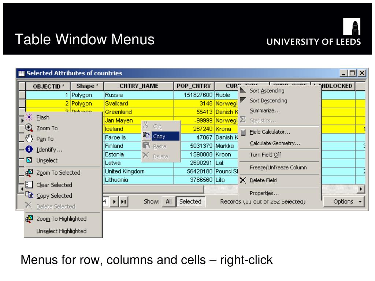Click the row selector for Svalbard row
Viewport: 375px width, 281px height.
(x=22, y=104)
